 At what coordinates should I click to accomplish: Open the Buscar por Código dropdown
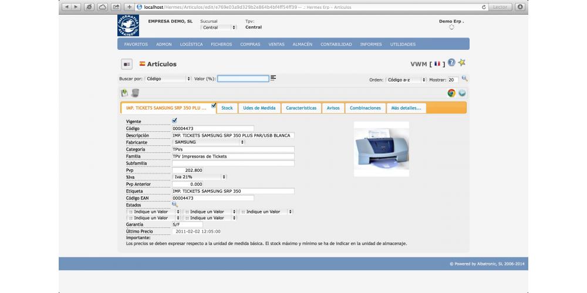(x=168, y=79)
